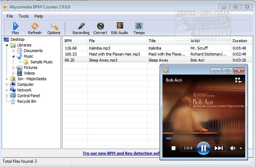Follow the BPM and Key detection link
Image resolution: width=256 pixels, height=167 pixels.
click(121, 153)
